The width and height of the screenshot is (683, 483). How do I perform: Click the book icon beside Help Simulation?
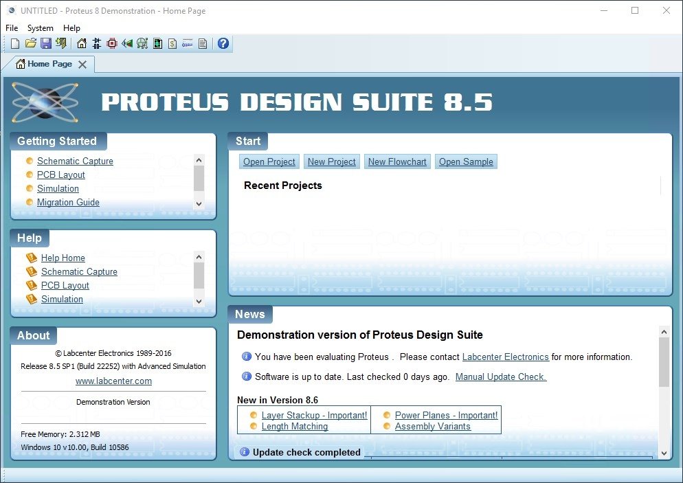coord(32,299)
